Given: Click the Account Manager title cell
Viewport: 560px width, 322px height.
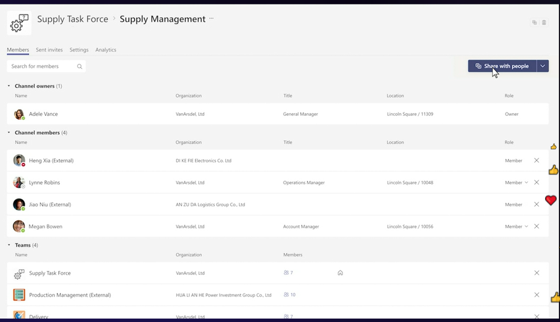Looking at the screenshot, I should [301, 227].
